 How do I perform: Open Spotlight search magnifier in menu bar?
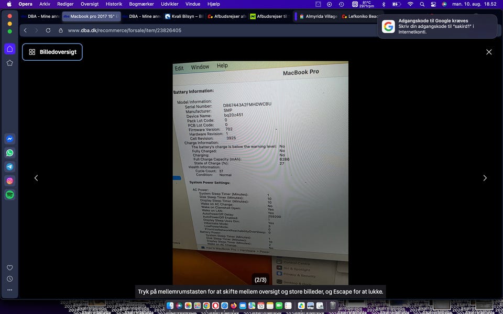tap(422, 4)
